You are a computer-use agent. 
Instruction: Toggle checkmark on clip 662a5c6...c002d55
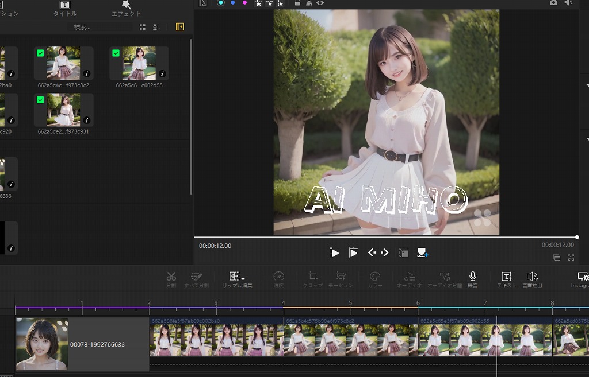pyautogui.click(x=116, y=53)
